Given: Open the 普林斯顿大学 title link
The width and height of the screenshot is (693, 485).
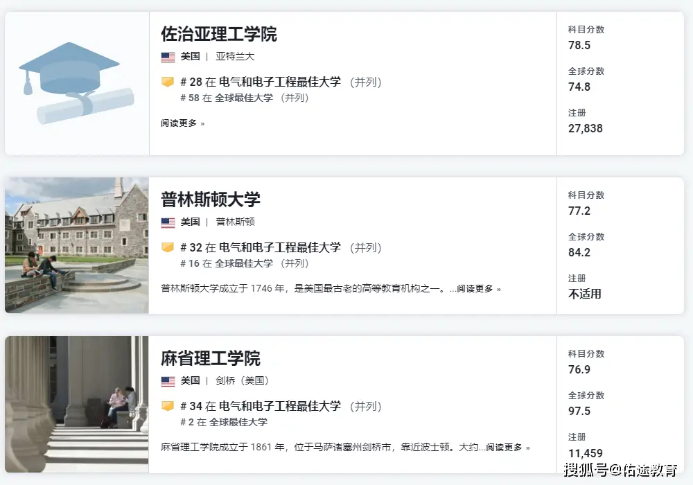Looking at the screenshot, I should 211,200.
